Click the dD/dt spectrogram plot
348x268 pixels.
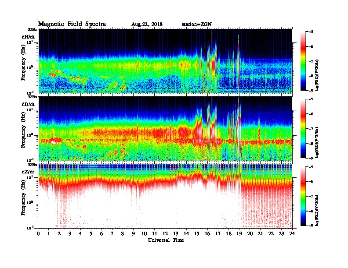point(165,129)
